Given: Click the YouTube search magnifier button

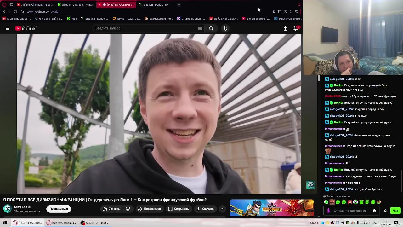Looking at the screenshot, I should pyautogui.click(x=211, y=28).
